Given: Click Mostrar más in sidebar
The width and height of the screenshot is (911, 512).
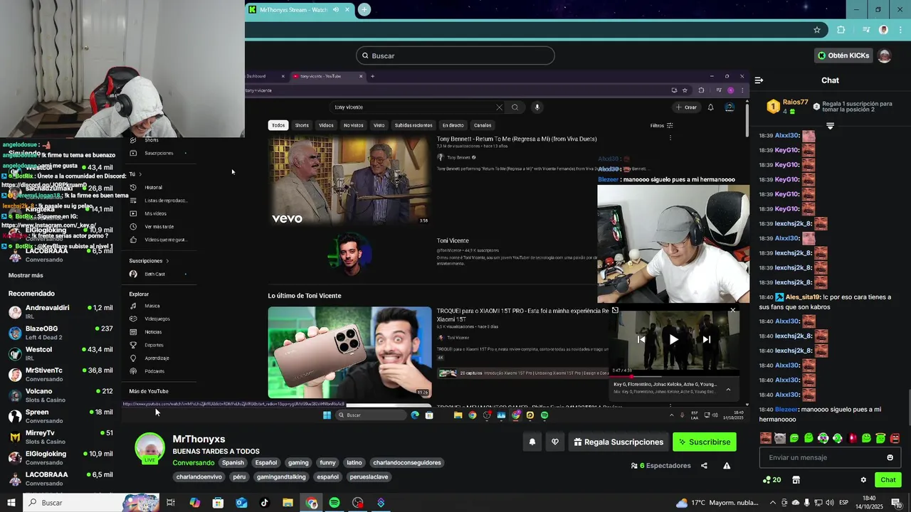Looking at the screenshot, I should [x=26, y=275].
